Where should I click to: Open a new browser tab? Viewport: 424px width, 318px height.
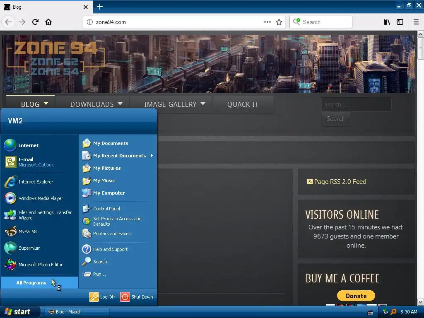[100, 7]
